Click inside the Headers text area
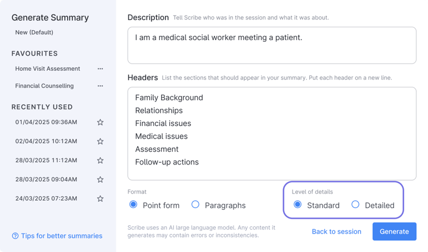The image size is (428, 252). (271, 133)
